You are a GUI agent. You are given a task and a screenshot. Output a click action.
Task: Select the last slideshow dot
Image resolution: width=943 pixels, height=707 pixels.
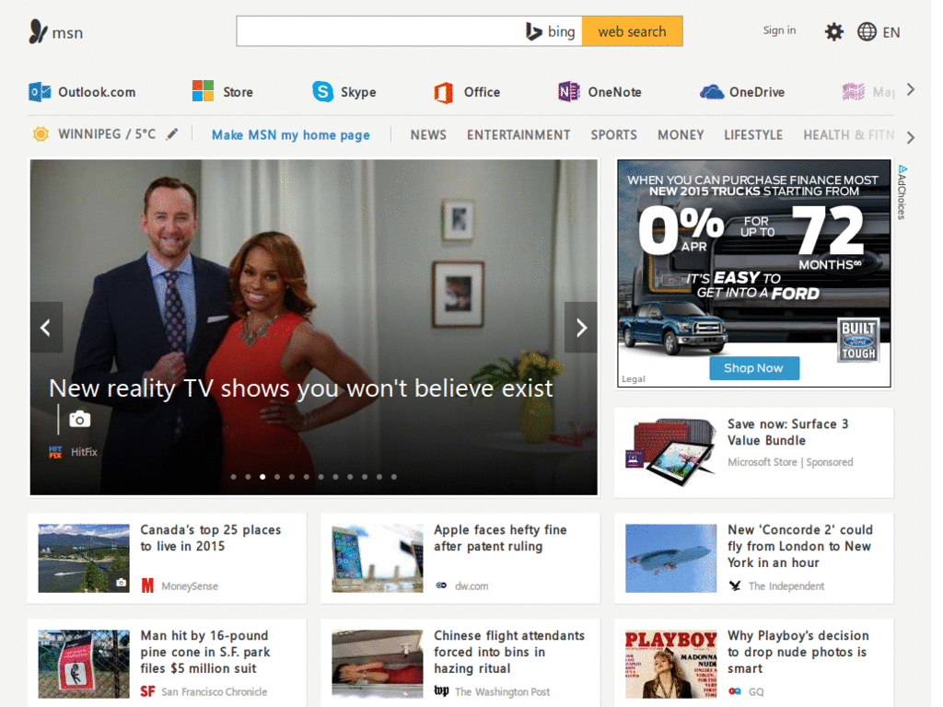(394, 477)
